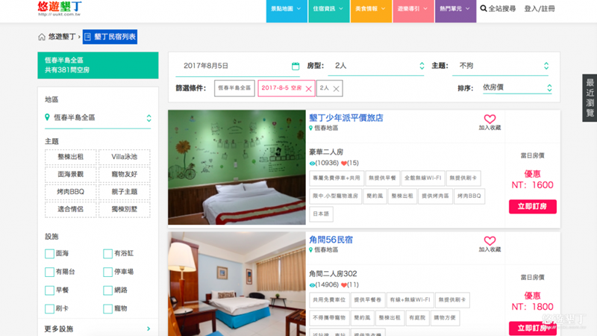Viewport: 597px width, 336px height.
Task: Click the home icon in the breadcrumb
Action: [42, 37]
